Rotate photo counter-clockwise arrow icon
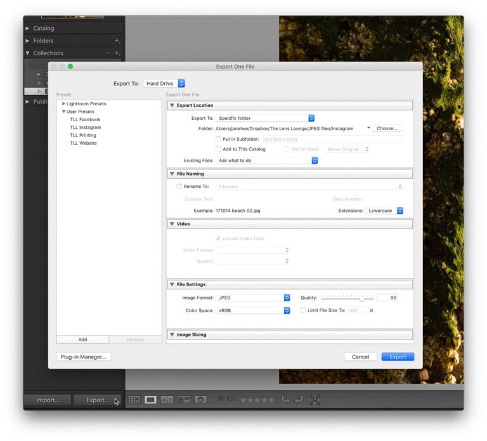The height and width of the screenshot is (441, 487). coord(285,400)
